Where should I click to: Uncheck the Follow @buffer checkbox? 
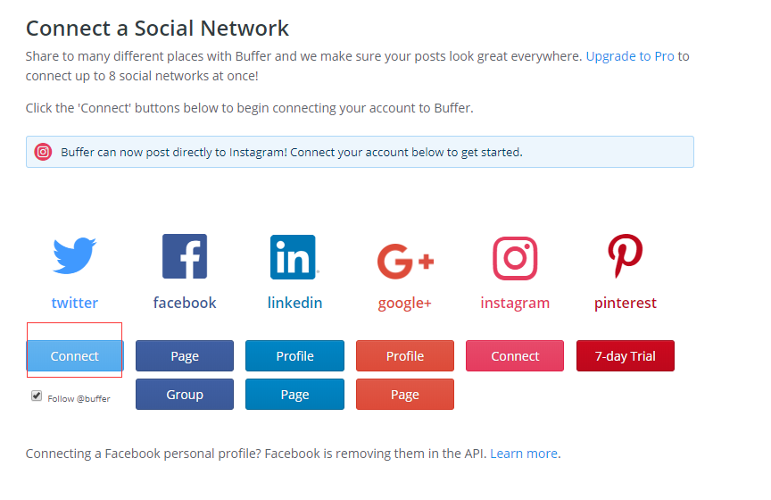37,396
